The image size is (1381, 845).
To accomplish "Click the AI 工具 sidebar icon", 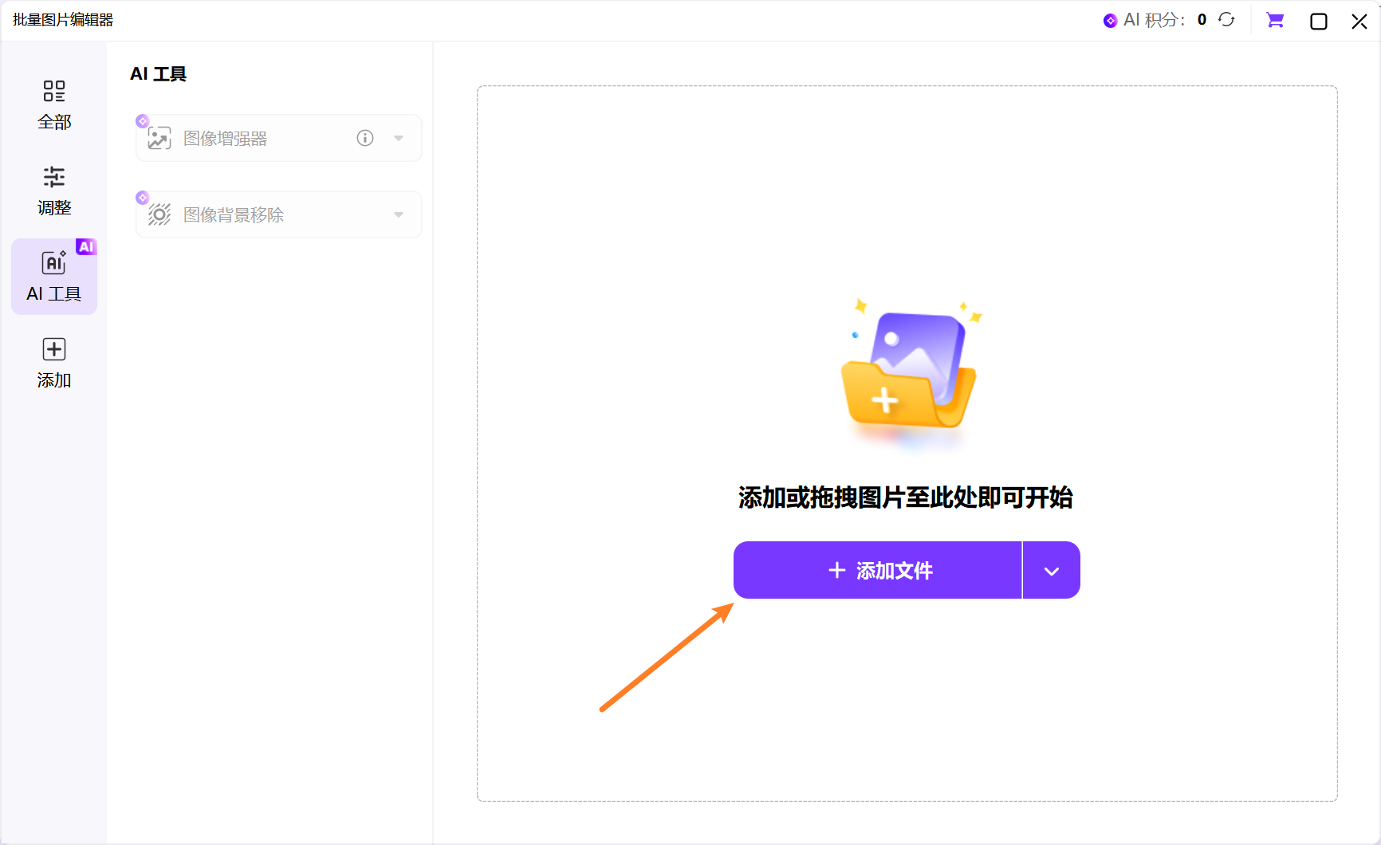I will (x=53, y=263).
